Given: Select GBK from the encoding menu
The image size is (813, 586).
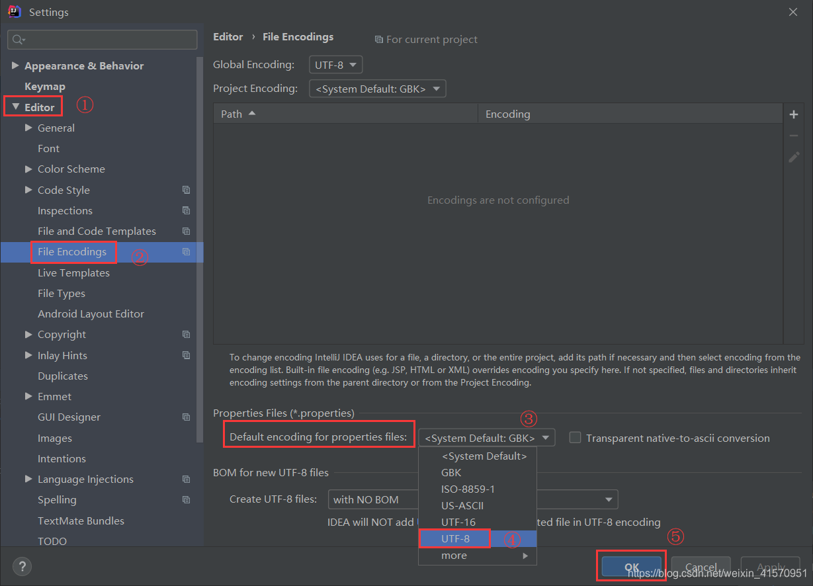Looking at the screenshot, I should click(451, 472).
